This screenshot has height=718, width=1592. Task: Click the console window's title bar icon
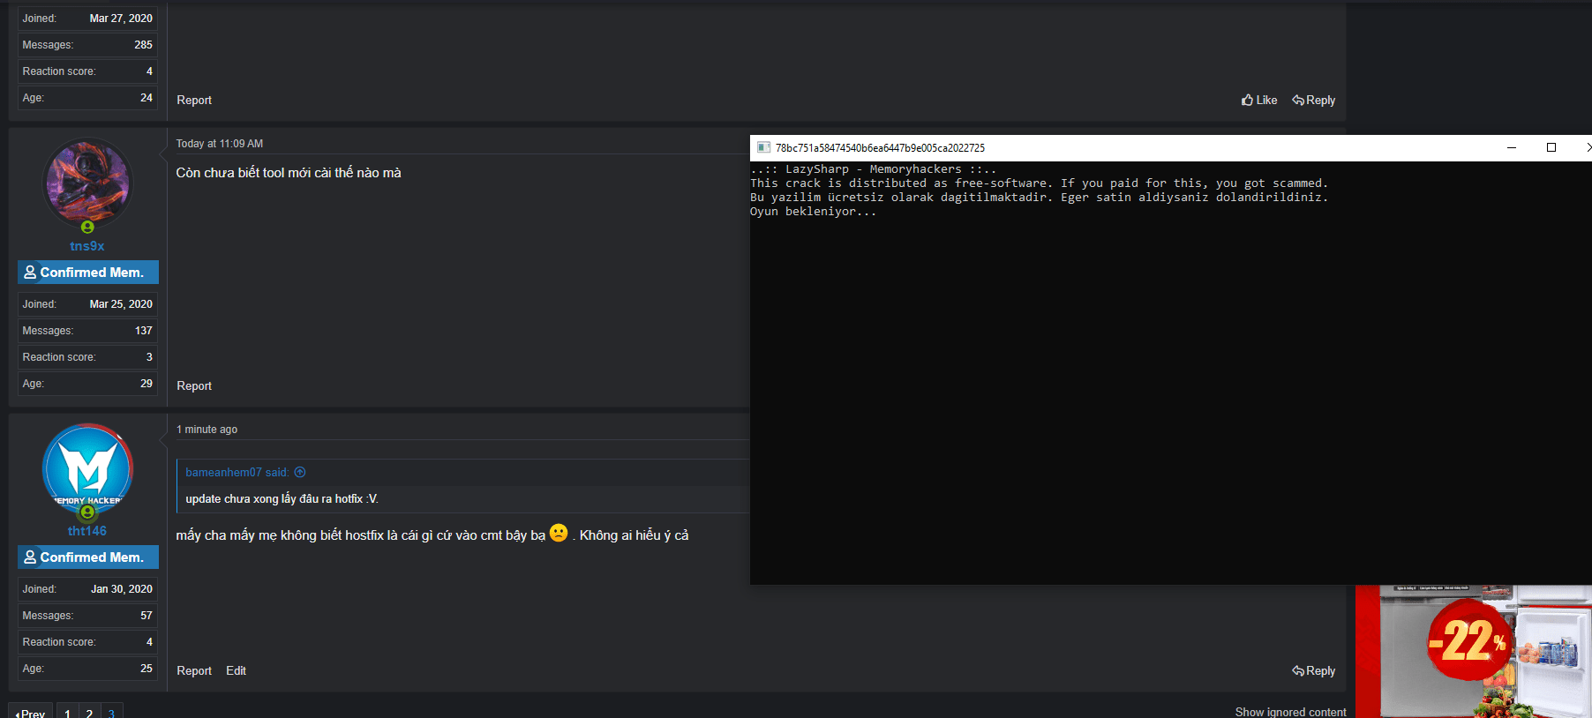763,147
